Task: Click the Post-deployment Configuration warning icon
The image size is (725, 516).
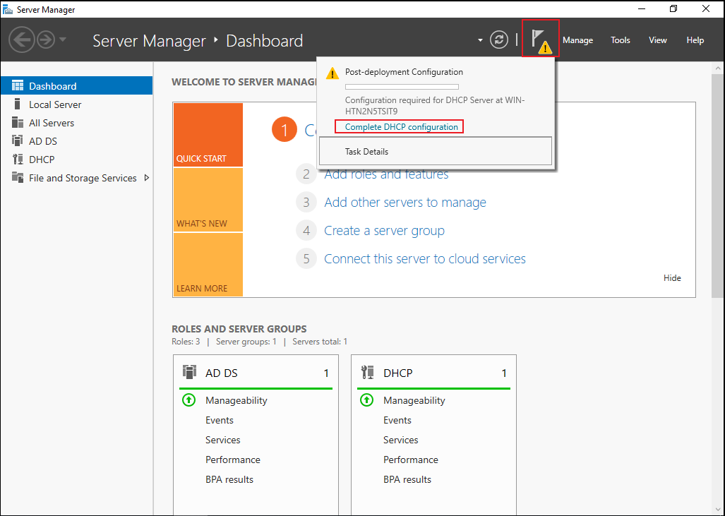Action: coord(332,73)
